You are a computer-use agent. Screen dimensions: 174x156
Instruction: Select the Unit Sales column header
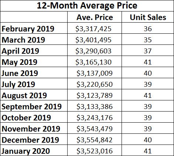(148, 17)
